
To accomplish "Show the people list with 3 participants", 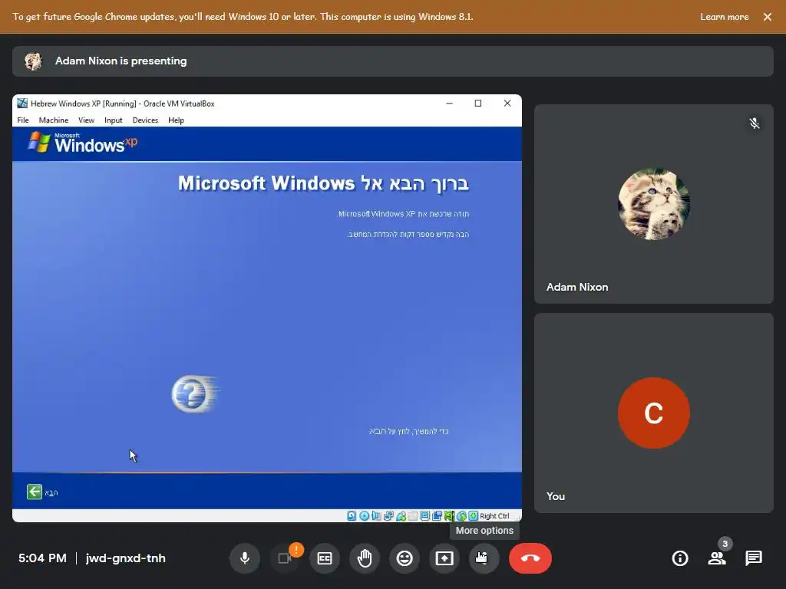I will coord(718,558).
